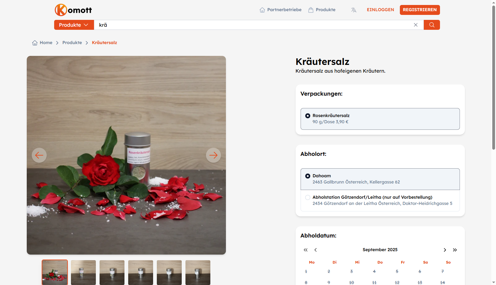The image size is (496, 285).
Task: Jump forward a year with double chevron
Action: tap(455, 250)
